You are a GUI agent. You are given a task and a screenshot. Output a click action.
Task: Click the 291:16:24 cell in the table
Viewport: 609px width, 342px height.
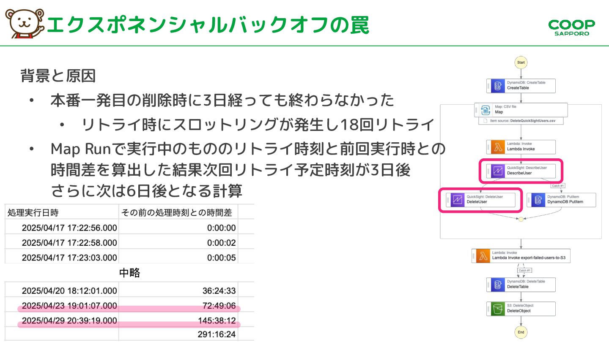coord(217,335)
